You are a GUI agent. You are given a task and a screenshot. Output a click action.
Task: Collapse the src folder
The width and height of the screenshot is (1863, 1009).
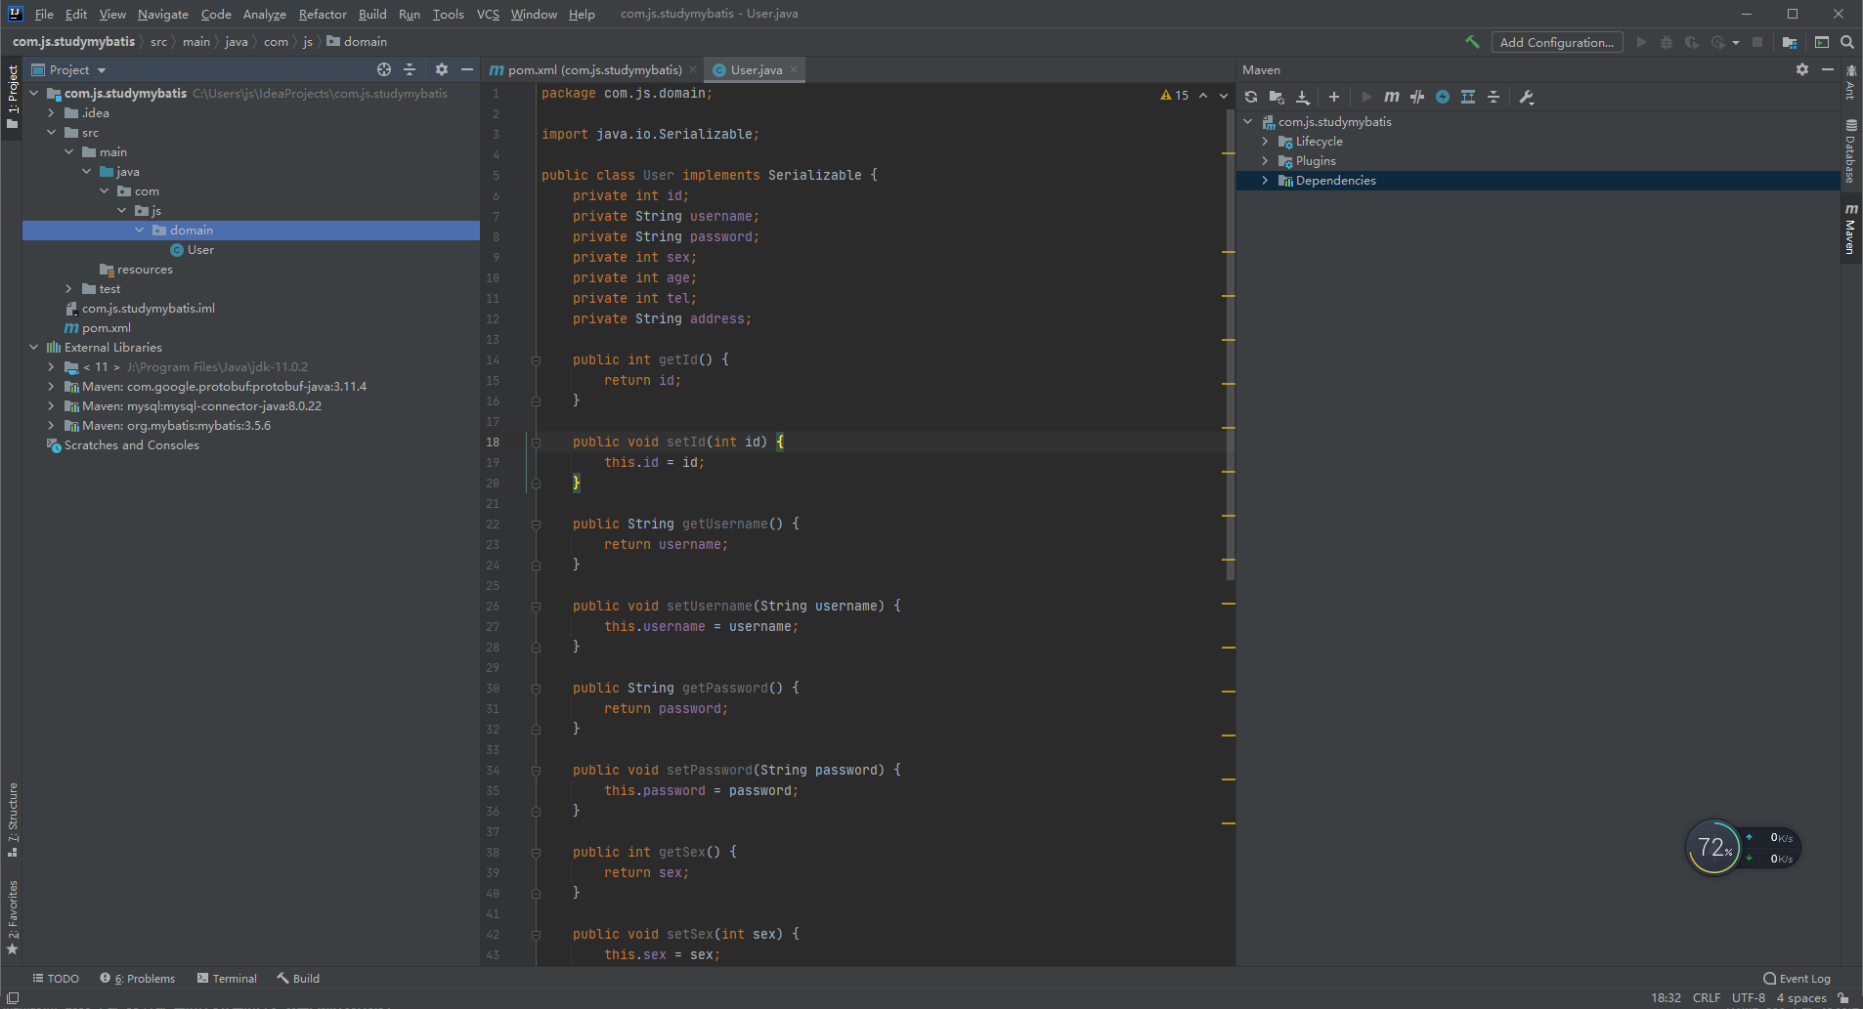tap(52, 133)
